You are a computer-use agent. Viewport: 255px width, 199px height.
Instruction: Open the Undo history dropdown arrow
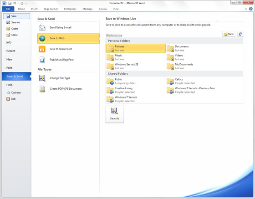18,3
